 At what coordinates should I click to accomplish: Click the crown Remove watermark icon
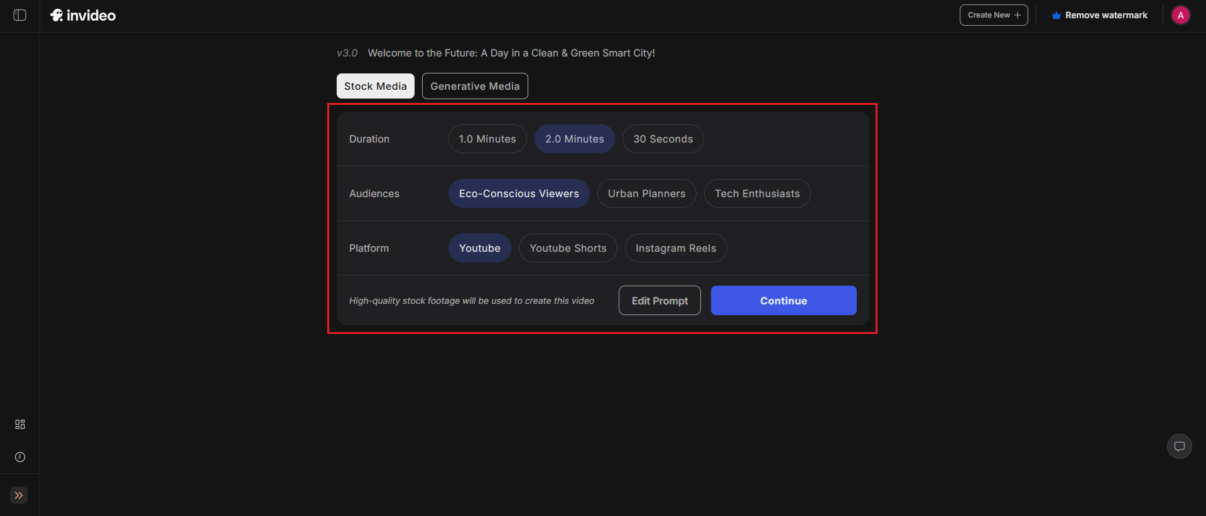click(x=1057, y=15)
